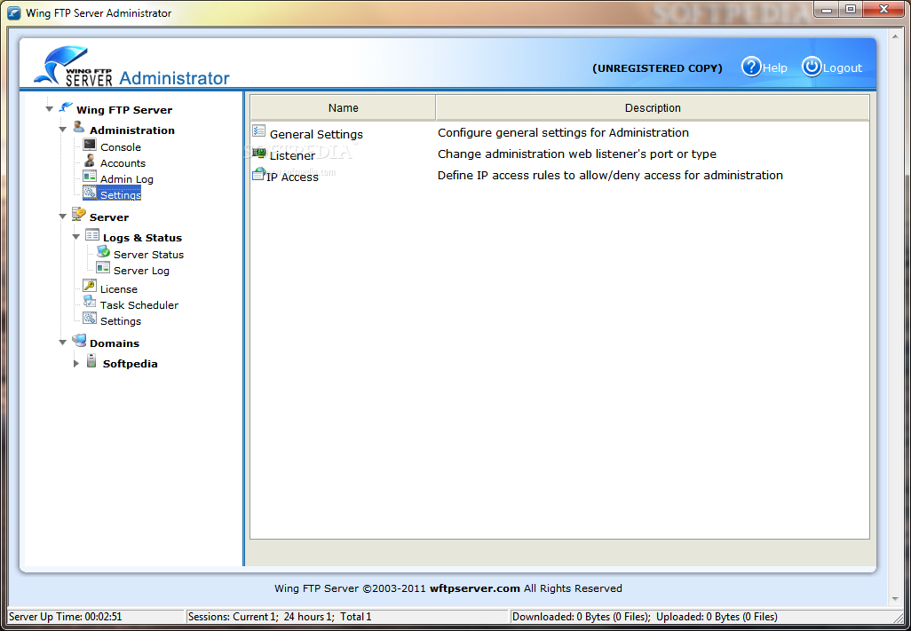Click the Description column header
Image resolution: width=911 pixels, height=631 pixels.
click(653, 108)
